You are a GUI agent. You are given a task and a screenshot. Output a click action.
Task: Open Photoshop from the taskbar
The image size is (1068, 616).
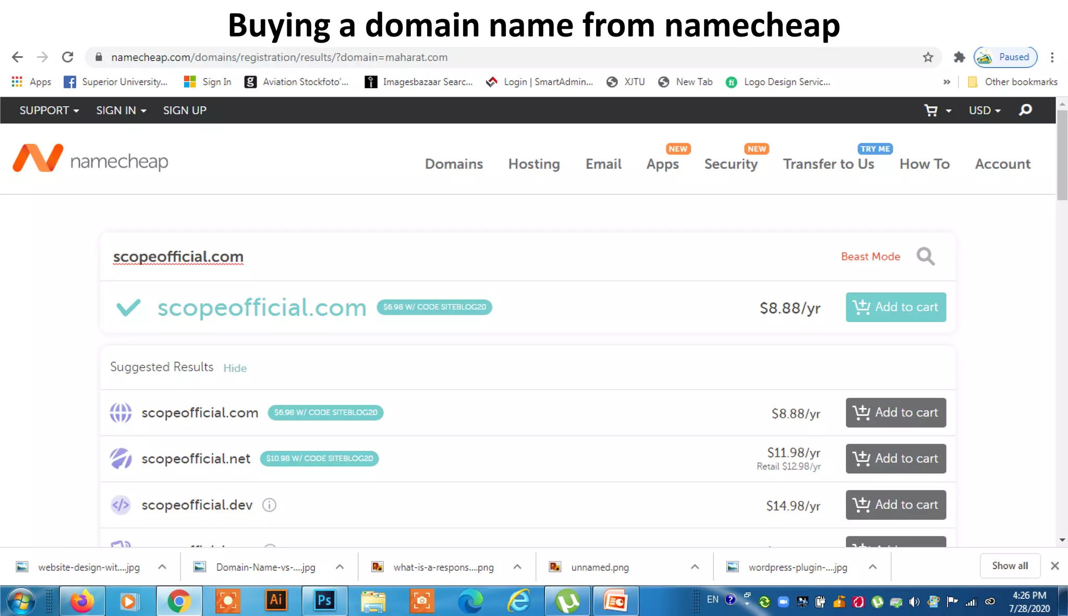coord(324,601)
